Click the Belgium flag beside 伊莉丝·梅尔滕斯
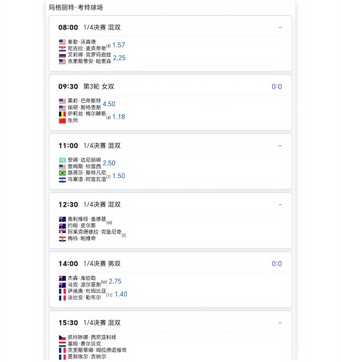The width and height of the screenshot is (341, 362). (62, 114)
